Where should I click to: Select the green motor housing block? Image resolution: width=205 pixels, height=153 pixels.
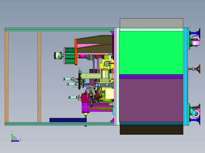click(70, 56)
